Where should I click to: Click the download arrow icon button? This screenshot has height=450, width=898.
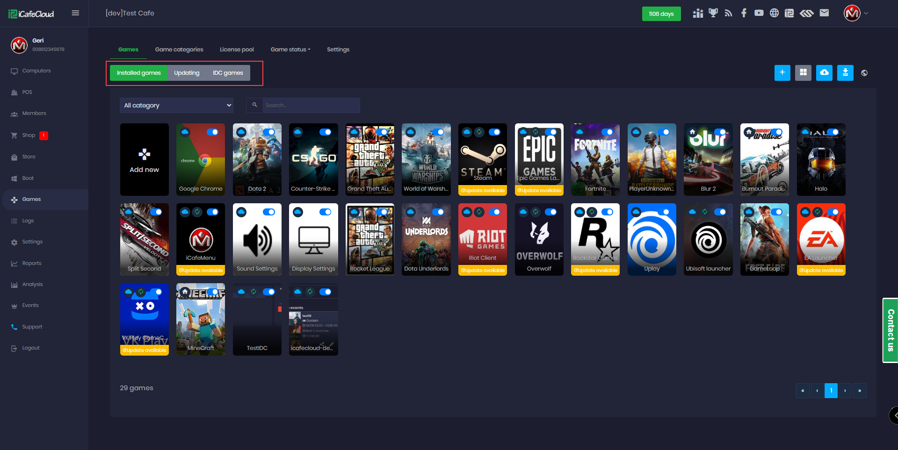(x=845, y=72)
